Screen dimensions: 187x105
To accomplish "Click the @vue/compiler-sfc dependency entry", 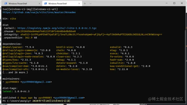I will pos(25,69).
